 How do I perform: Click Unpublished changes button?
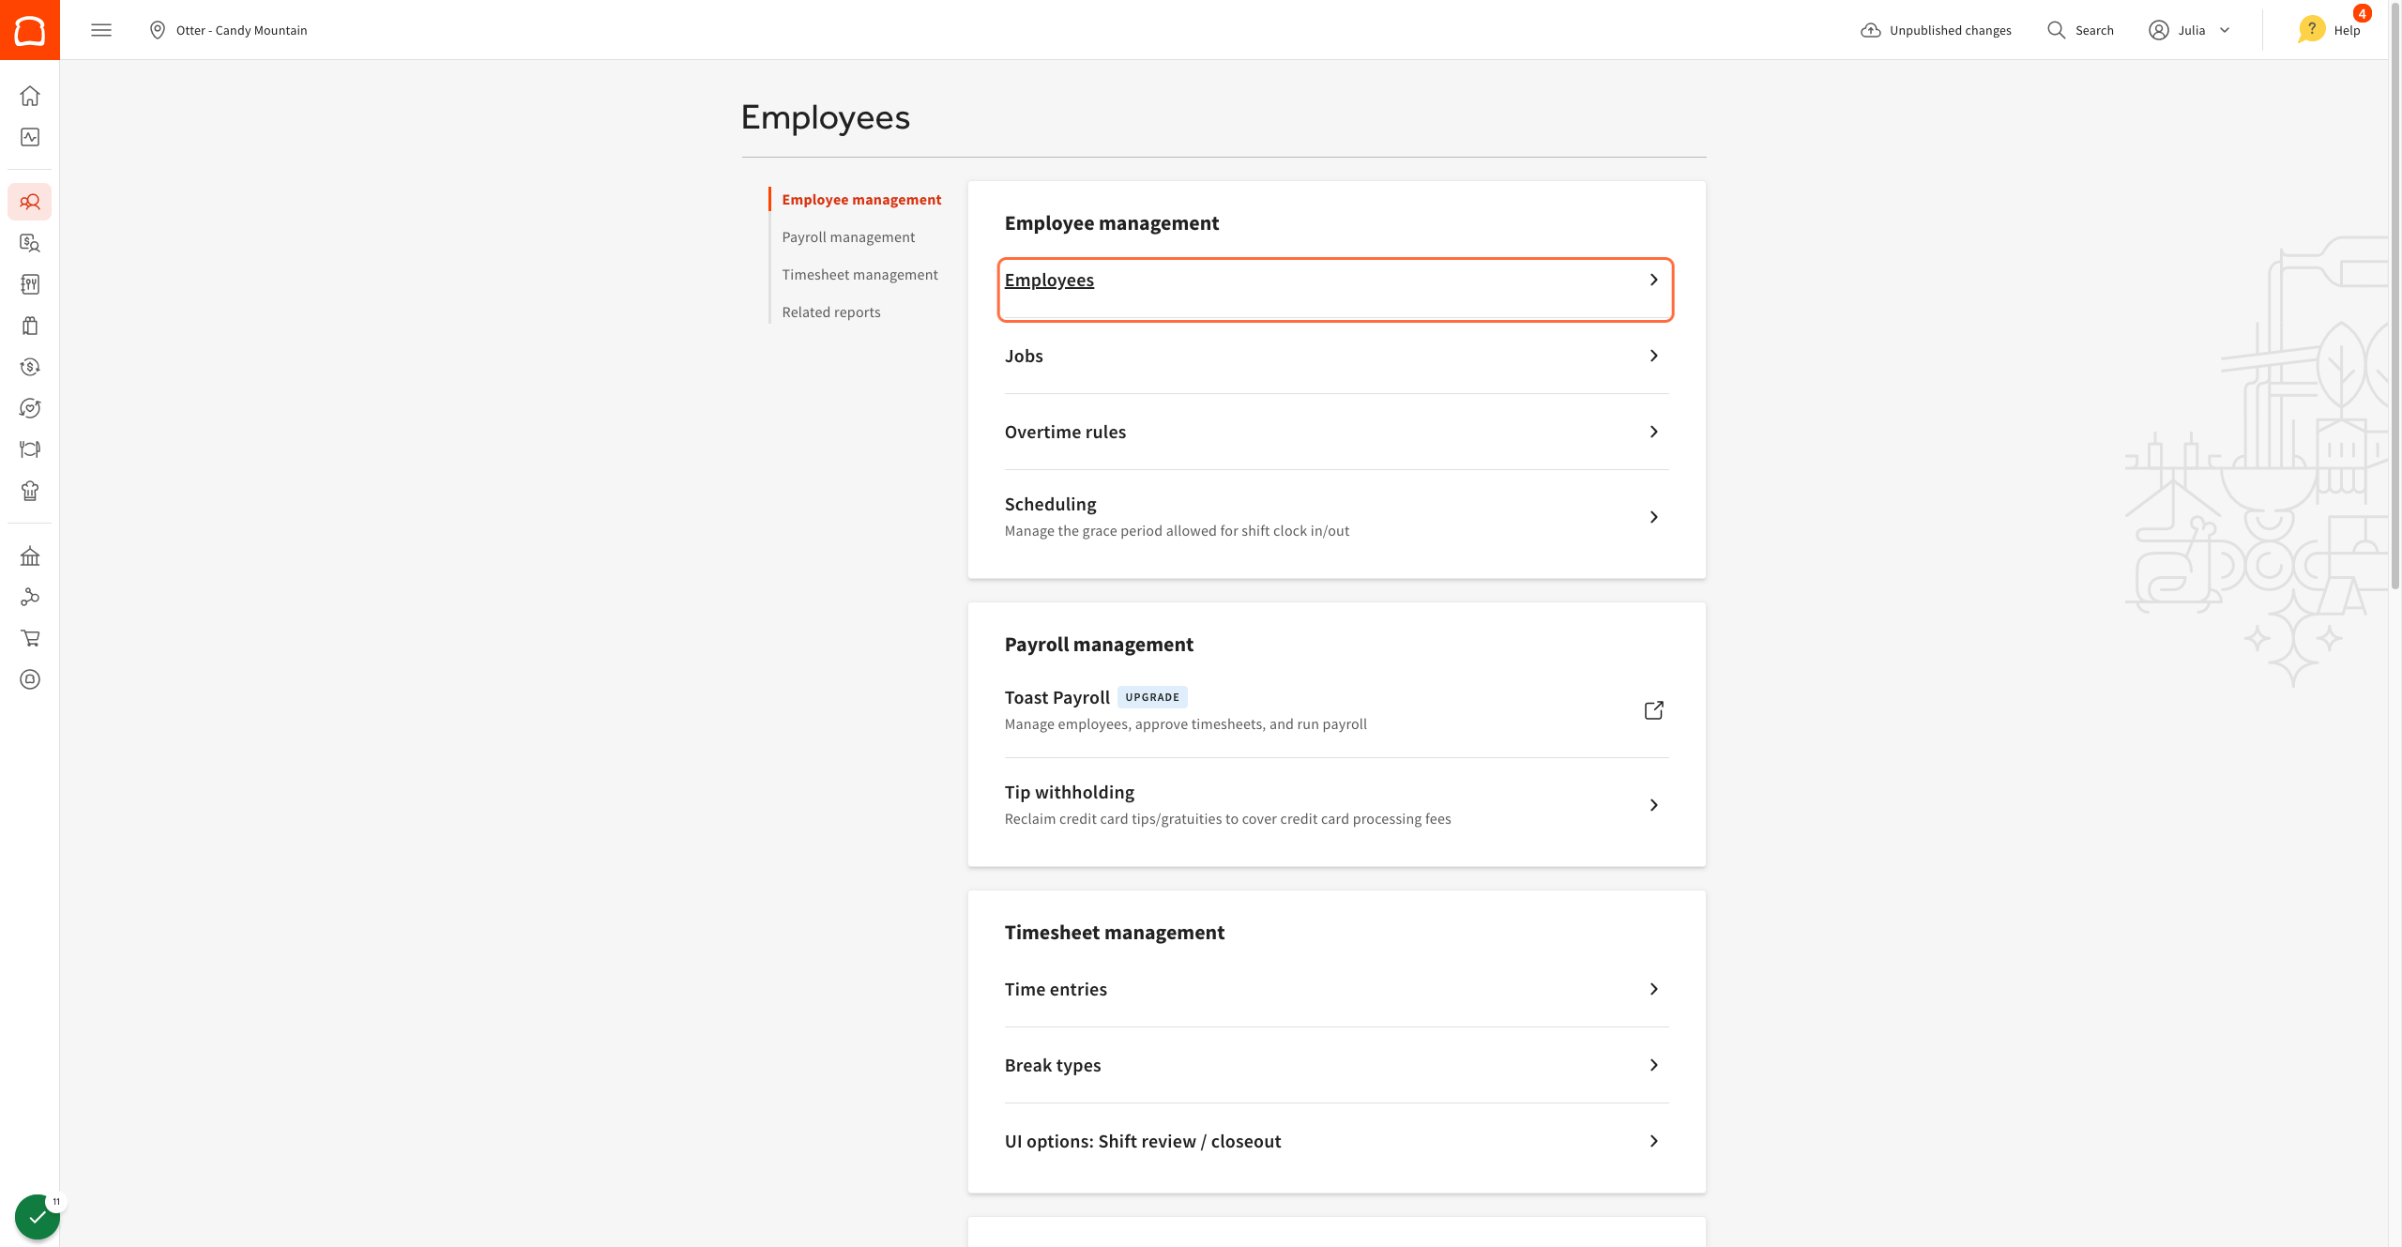click(1937, 30)
